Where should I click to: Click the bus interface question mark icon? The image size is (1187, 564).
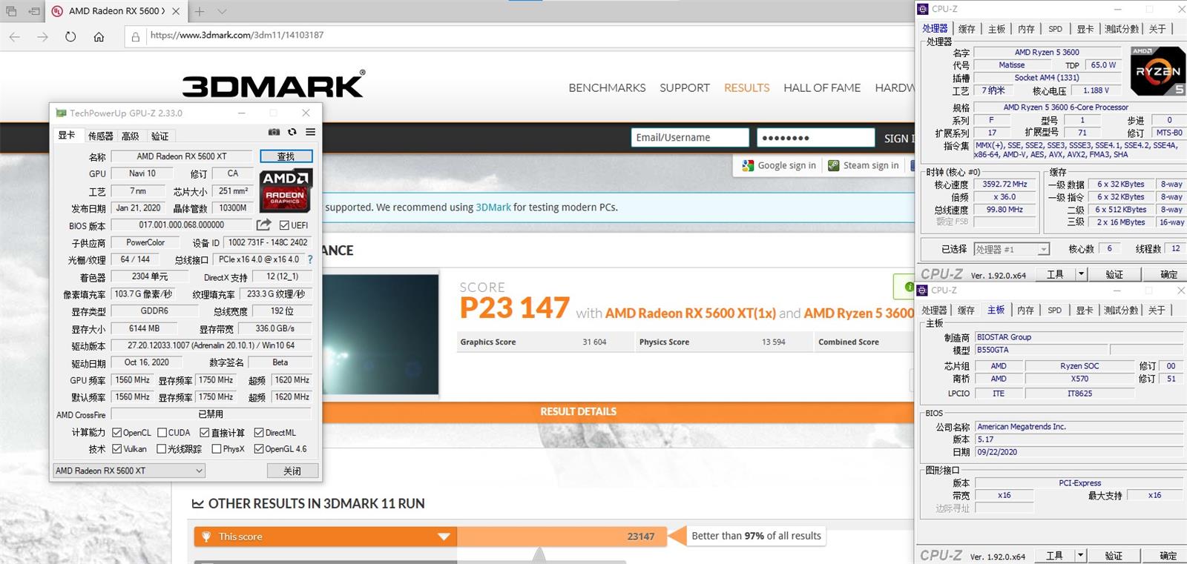[x=310, y=259]
